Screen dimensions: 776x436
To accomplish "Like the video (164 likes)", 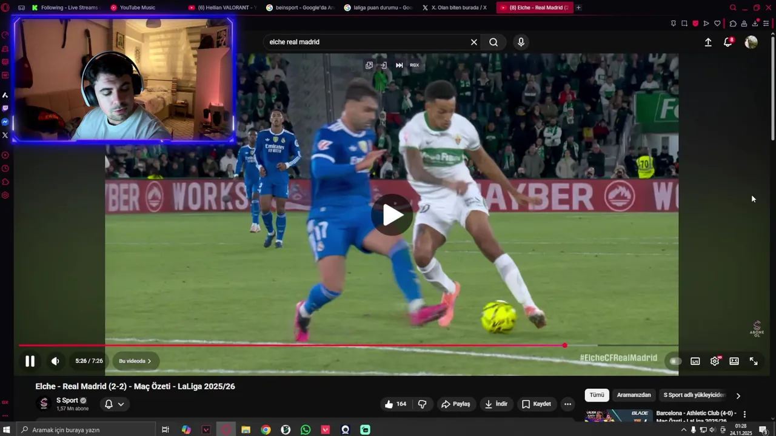I will coord(395,404).
